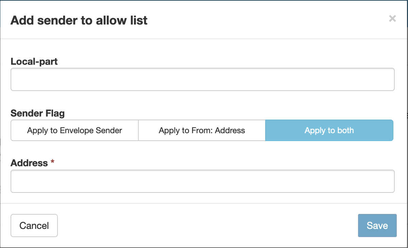Select Apply to Envelope Sender option
Image resolution: width=408 pixels, height=248 pixels.
tap(74, 130)
